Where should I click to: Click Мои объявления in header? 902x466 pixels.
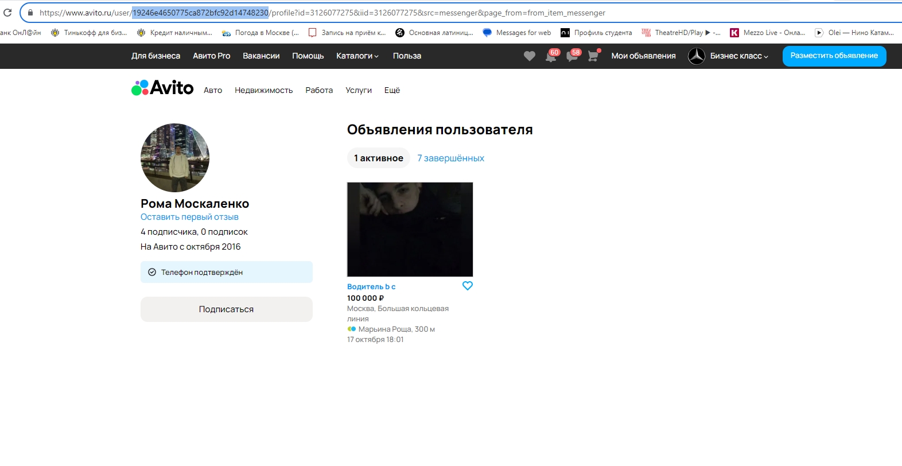[x=643, y=56]
